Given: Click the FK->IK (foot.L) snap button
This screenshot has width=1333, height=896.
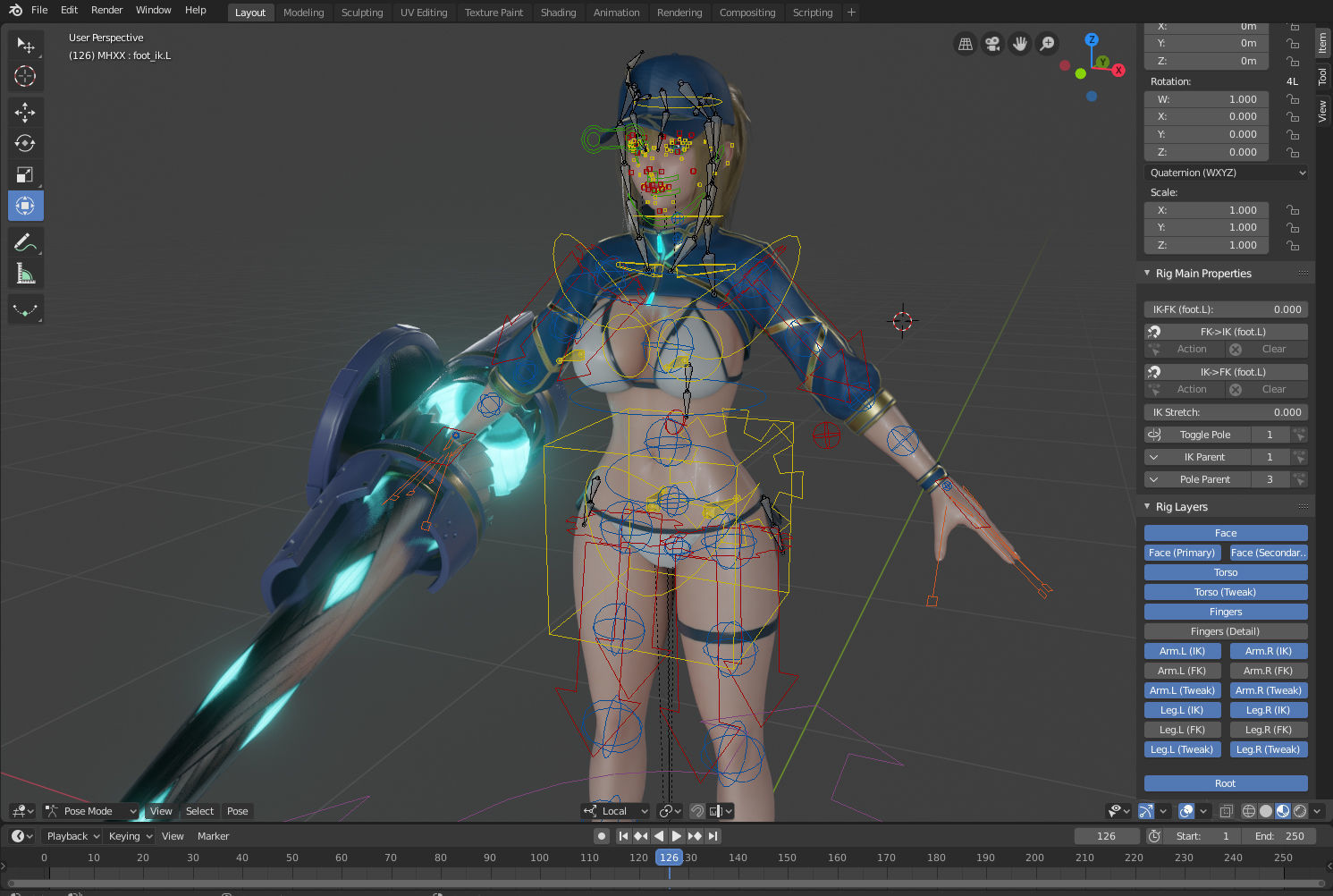Looking at the screenshot, I should (x=1226, y=332).
